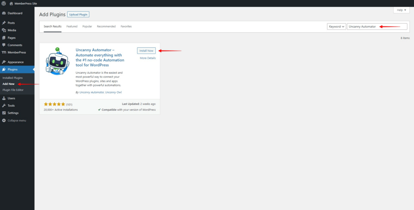Click the Pages sidebar icon
This screenshot has width=414, height=210.
point(4,38)
